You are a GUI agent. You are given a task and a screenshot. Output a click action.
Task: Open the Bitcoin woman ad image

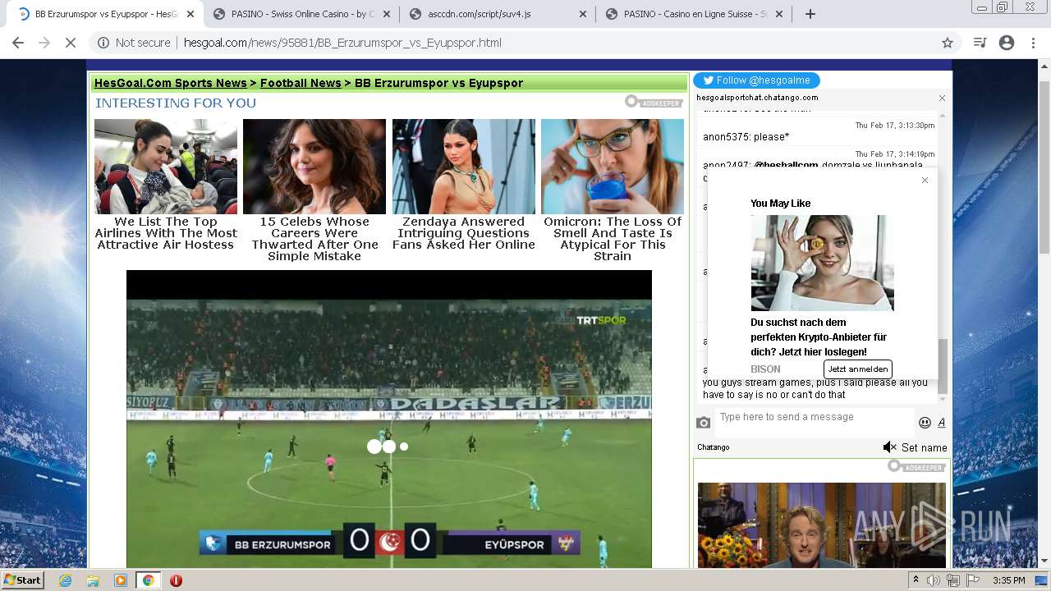(822, 263)
